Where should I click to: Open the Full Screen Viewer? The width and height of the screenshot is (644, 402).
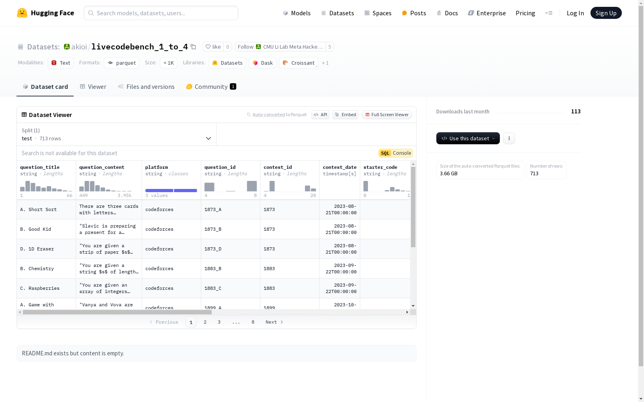386,115
